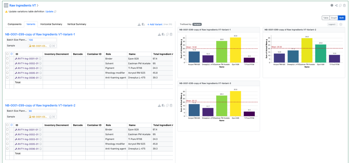350x163 pixels.
Task: Unlink the sample in Variant-1
Action: [54, 46]
